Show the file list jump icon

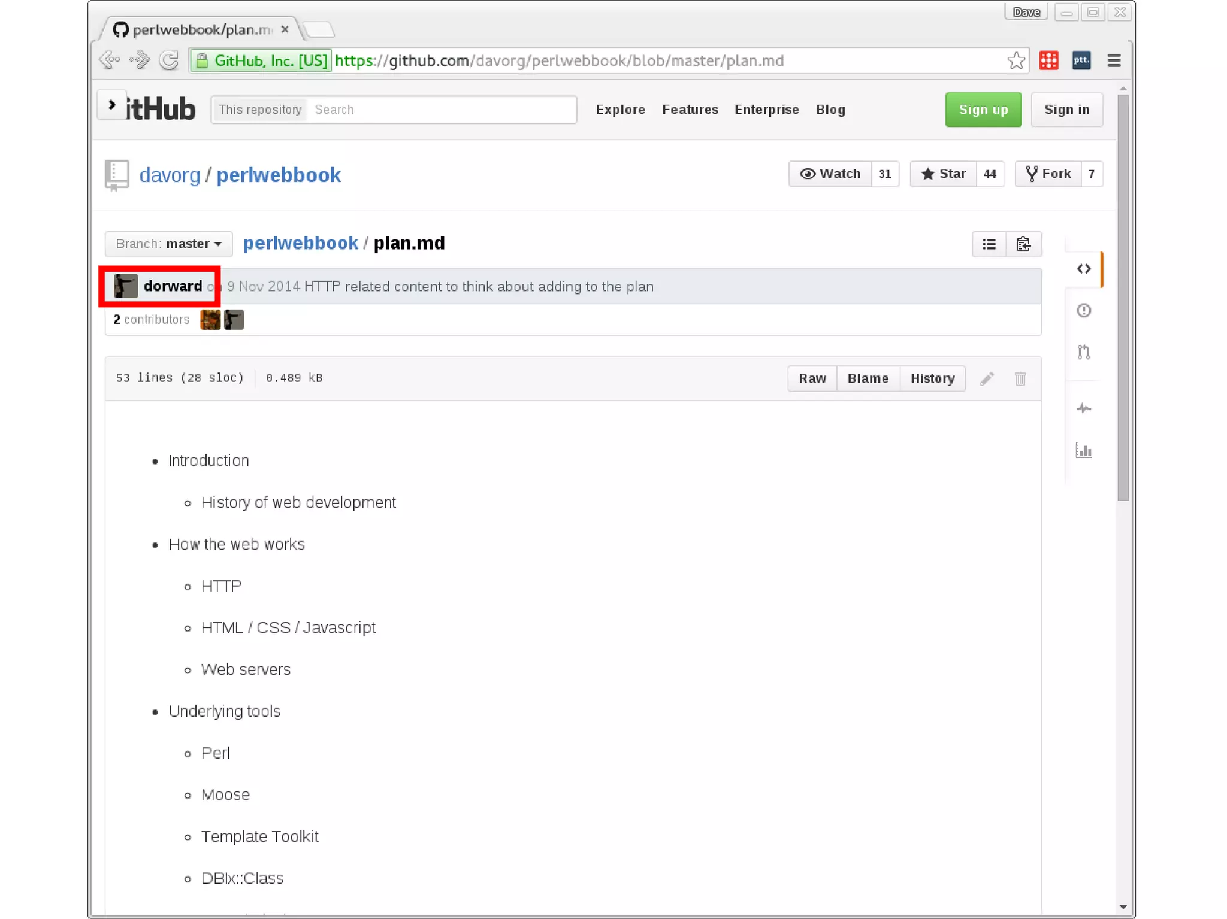[x=989, y=244]
